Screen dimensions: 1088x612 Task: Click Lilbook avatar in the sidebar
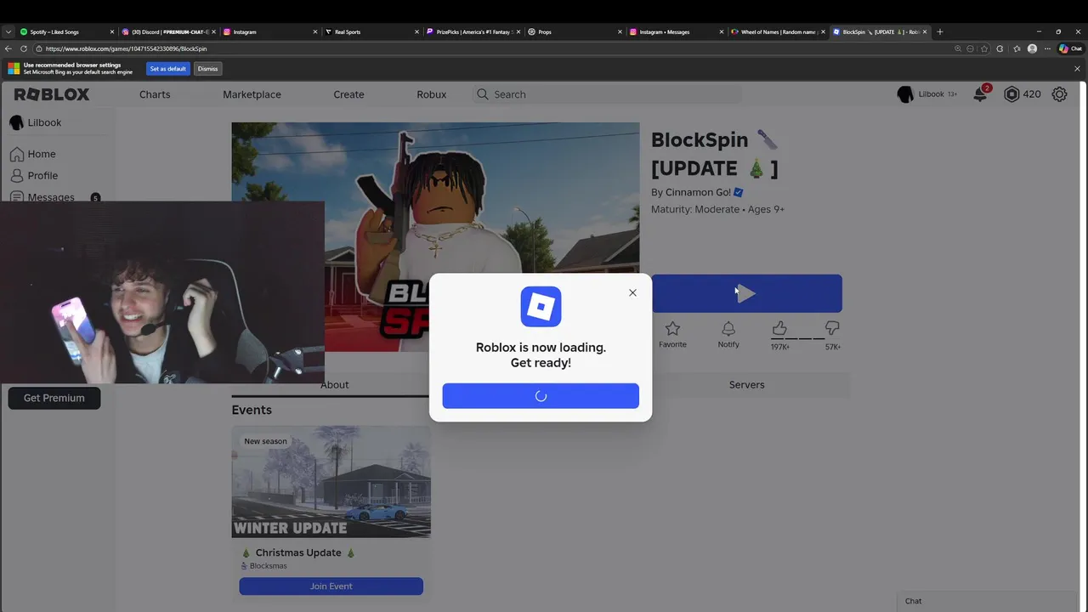coord(16,122)
